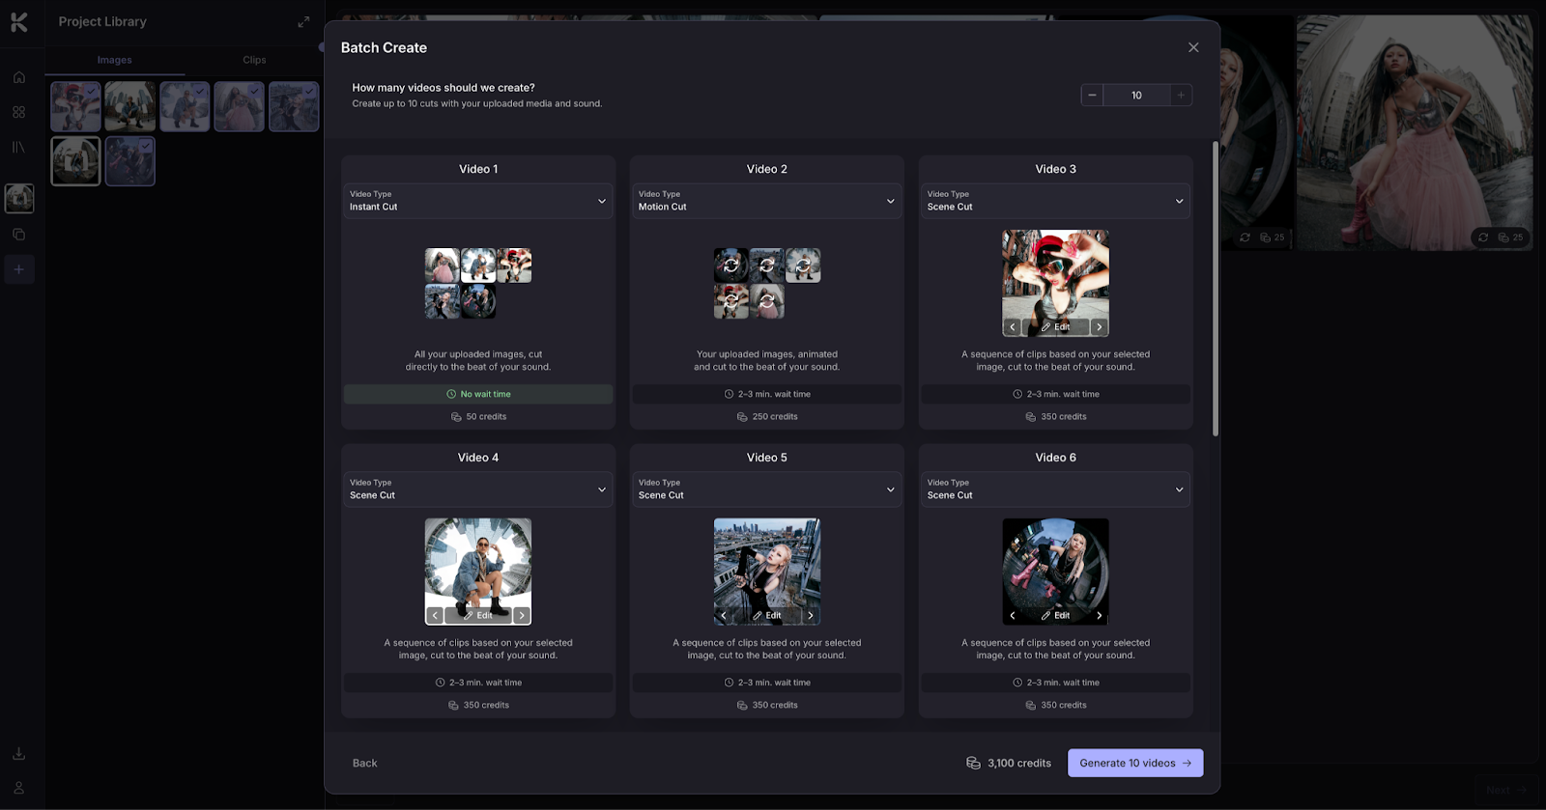This screenshot has width=1546, height=810.
Task: Click Edit on the Video 5 image
Action: pyautogui.click(x=767, y=615)
